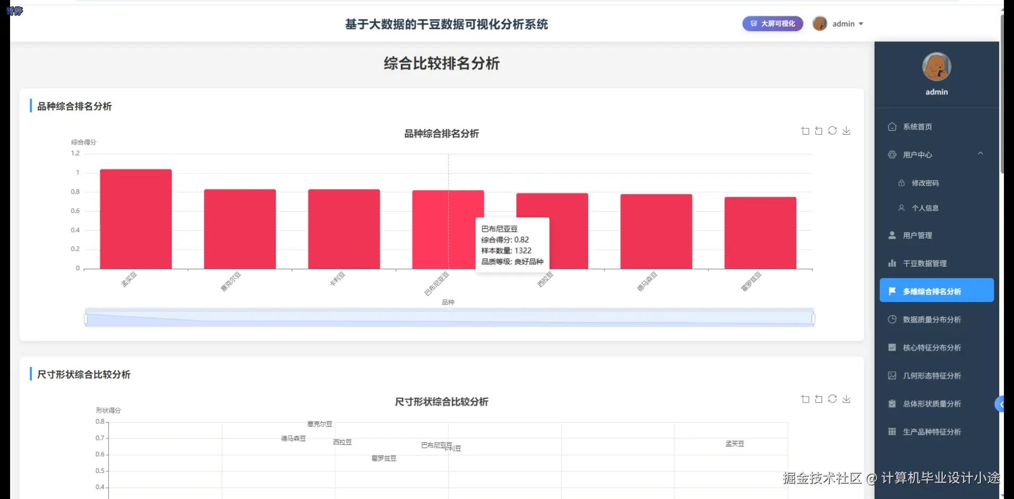Download the 品种综合排名分析 chart image

[x=846, y=130]
